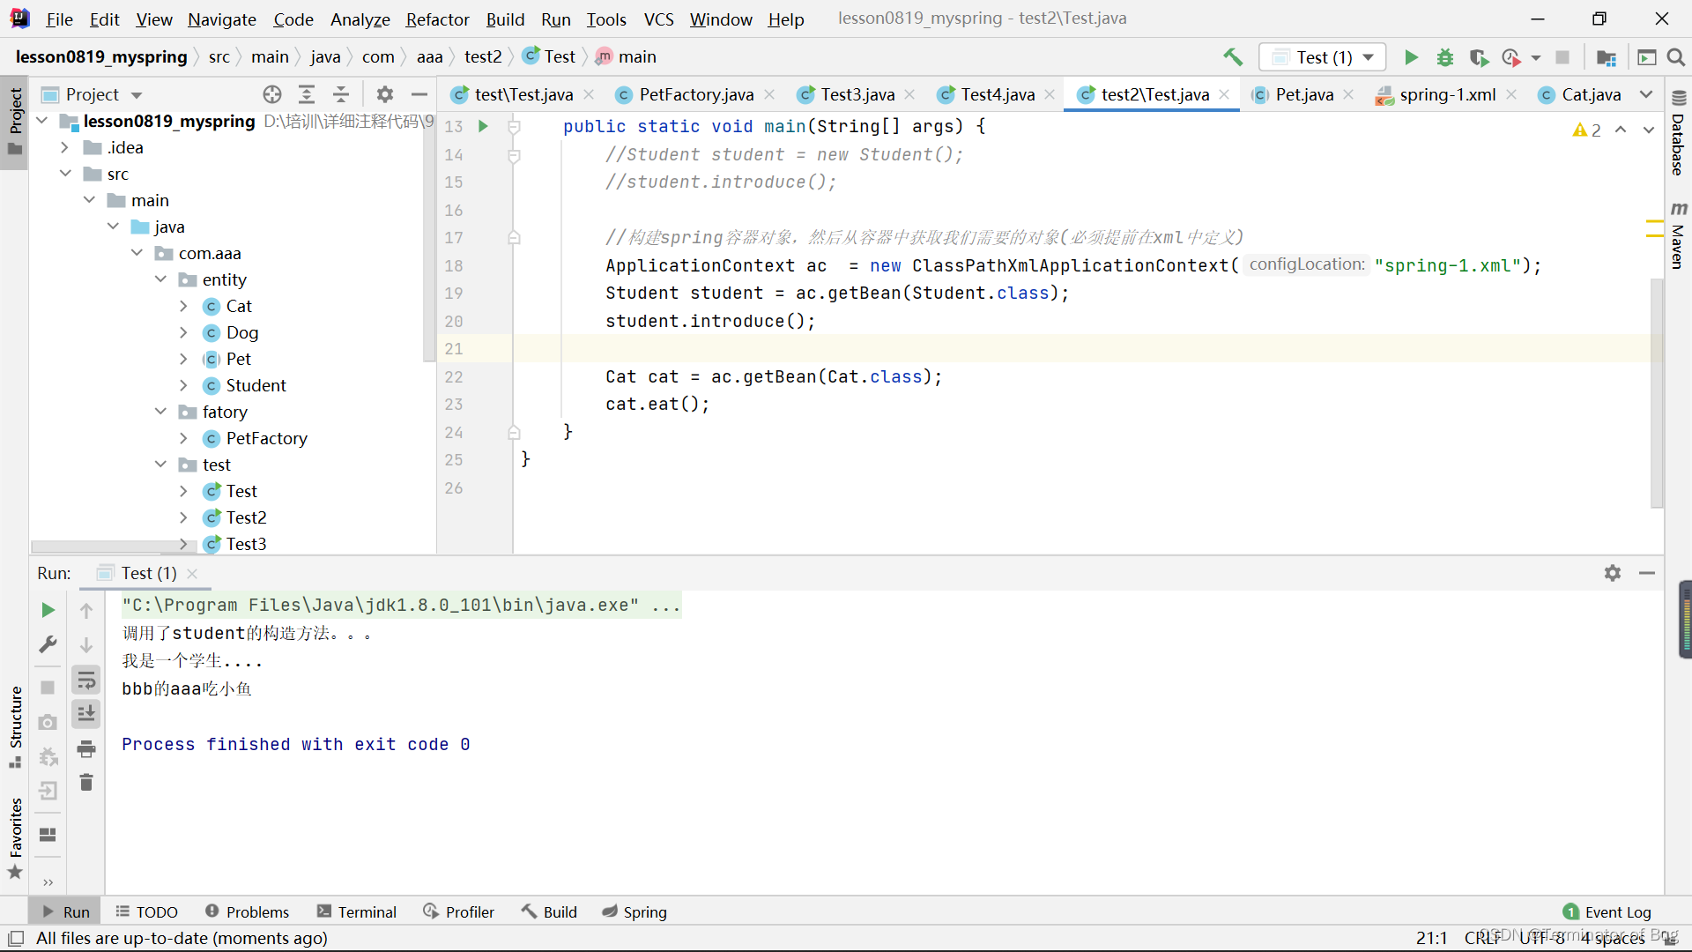The image size is (1692, 952).
Task: Click the CRLF line separator indicator
Action: (x=1482, y=938)
